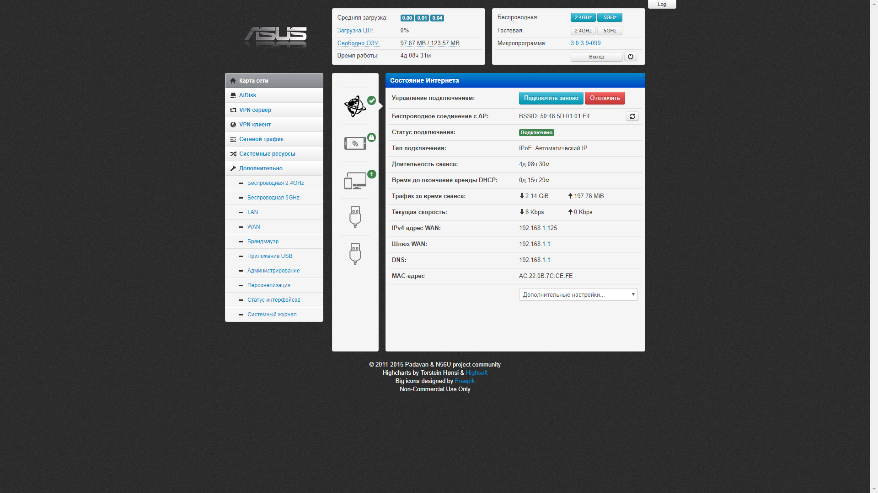Click the Подключить заново button

coord(551,98)
